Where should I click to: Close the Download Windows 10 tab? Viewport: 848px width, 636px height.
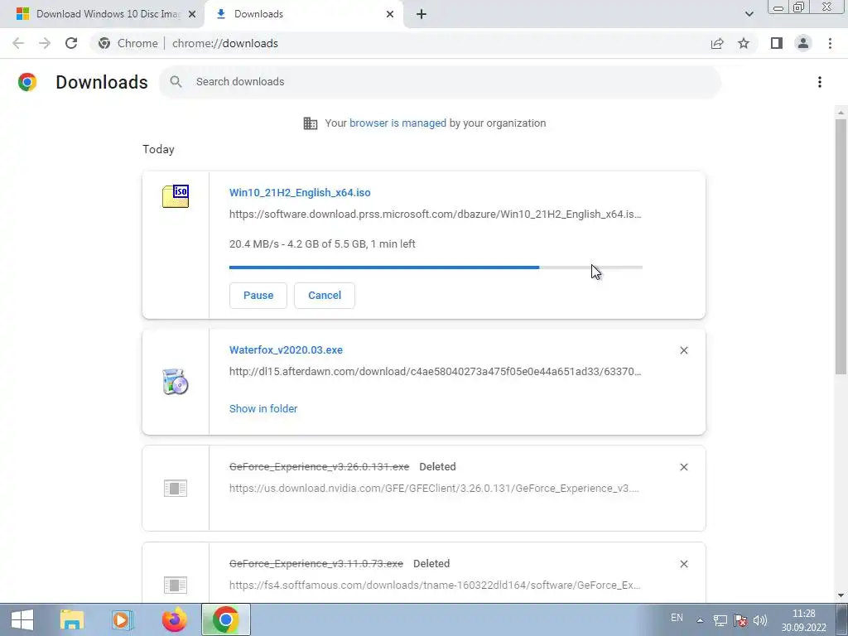coord(192,14)
